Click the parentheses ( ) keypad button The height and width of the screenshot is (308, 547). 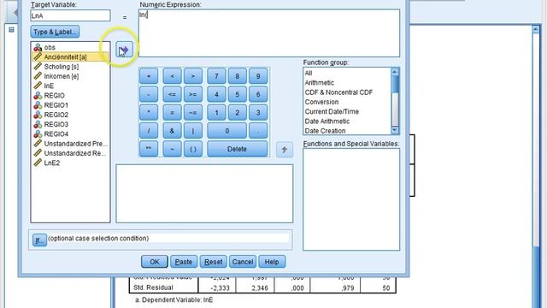point(193,149)
